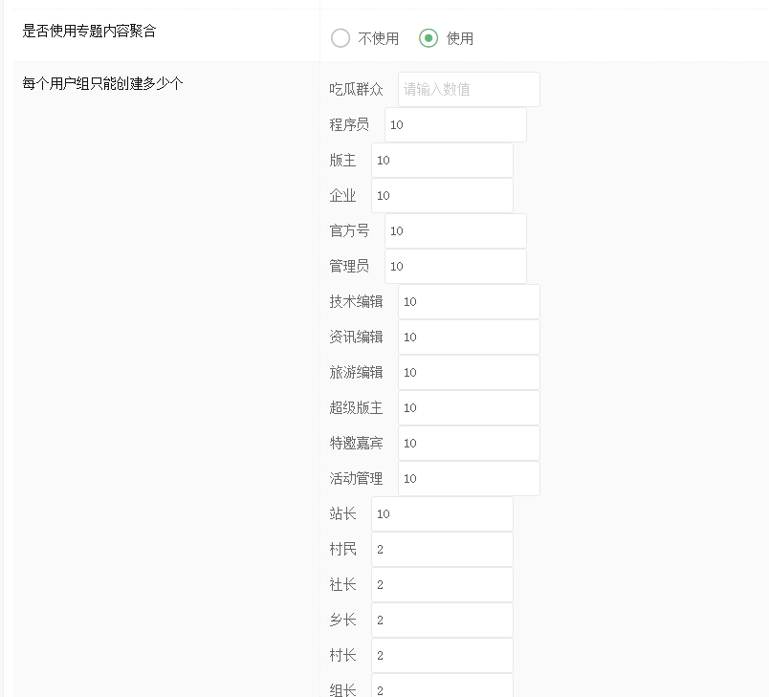Focus the 版主 quantity field

pyautogui.click(x=442, y=161)
